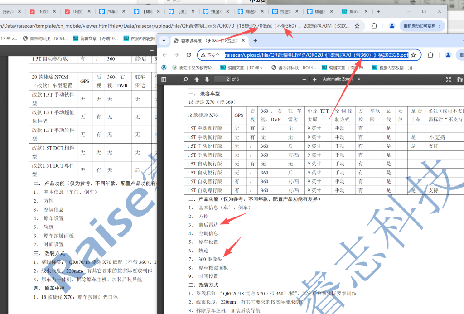Click the 1.5T 手动智行版 row label
Viewport: 464px width, 314px height.
204,155
